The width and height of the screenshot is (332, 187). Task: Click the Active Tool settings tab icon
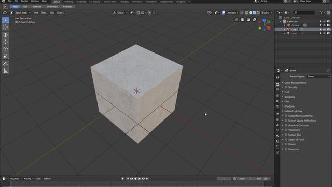click(278, 77)
